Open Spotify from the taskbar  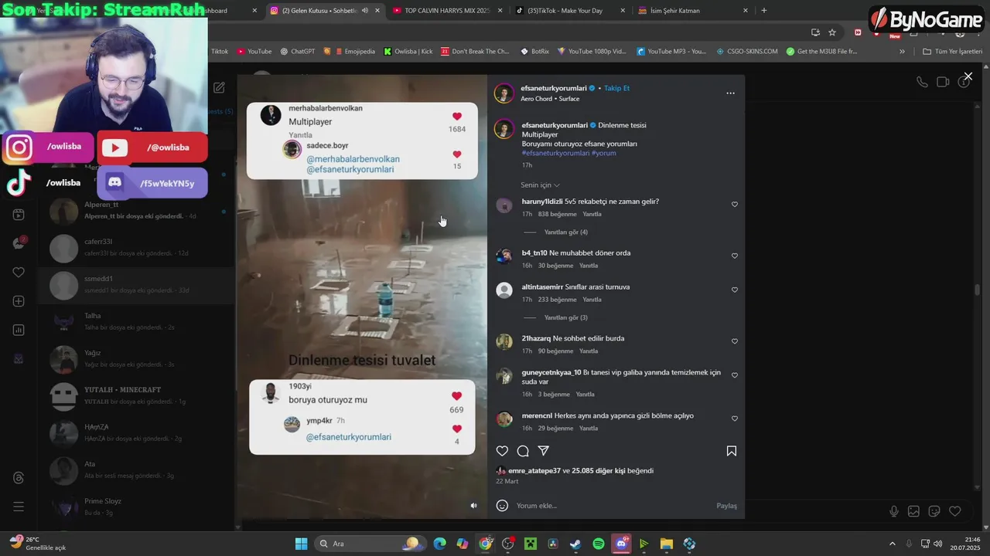coord(599,544)
